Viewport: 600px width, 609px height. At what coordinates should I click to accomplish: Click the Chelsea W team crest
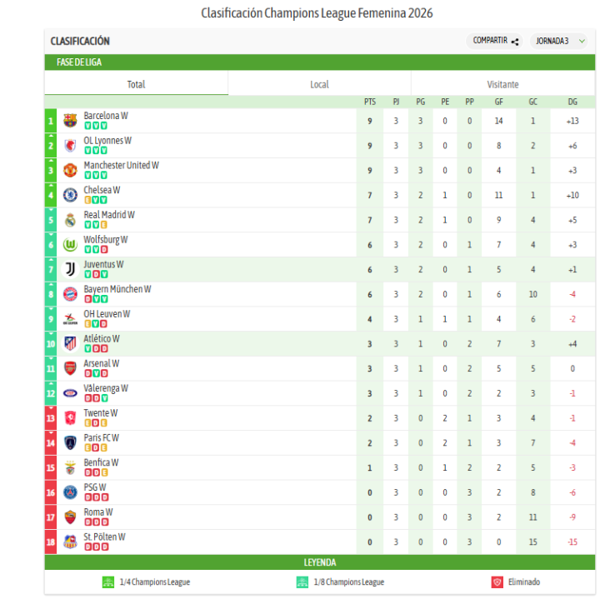point(70,195)
